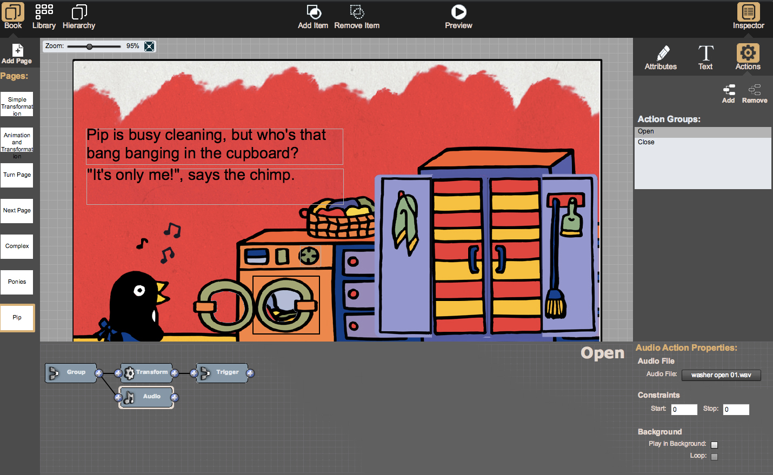The image size is (773, 475).
Task: Select the open washer door ring
Action: [x=225, y=306]
